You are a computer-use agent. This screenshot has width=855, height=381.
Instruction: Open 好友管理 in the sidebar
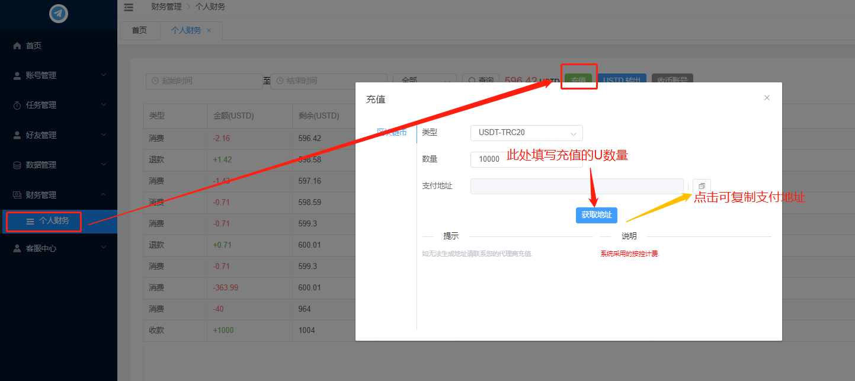pos(58,135)
